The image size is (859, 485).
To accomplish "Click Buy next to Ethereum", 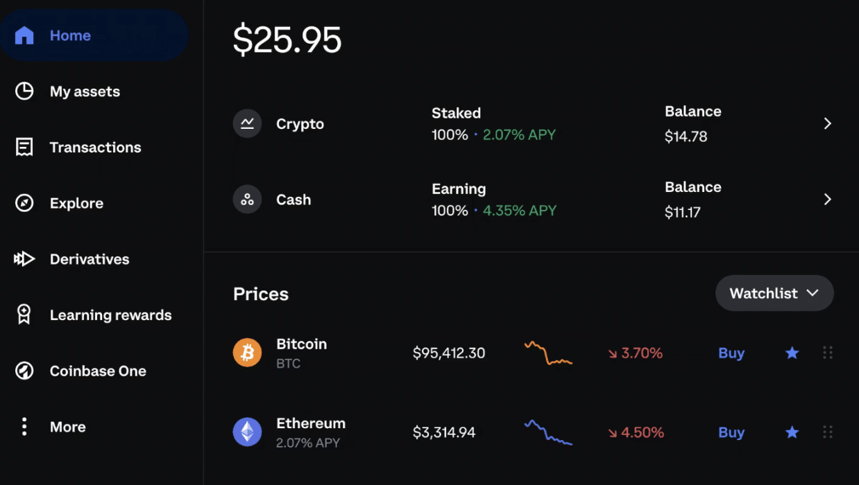I will pos(731,432).
